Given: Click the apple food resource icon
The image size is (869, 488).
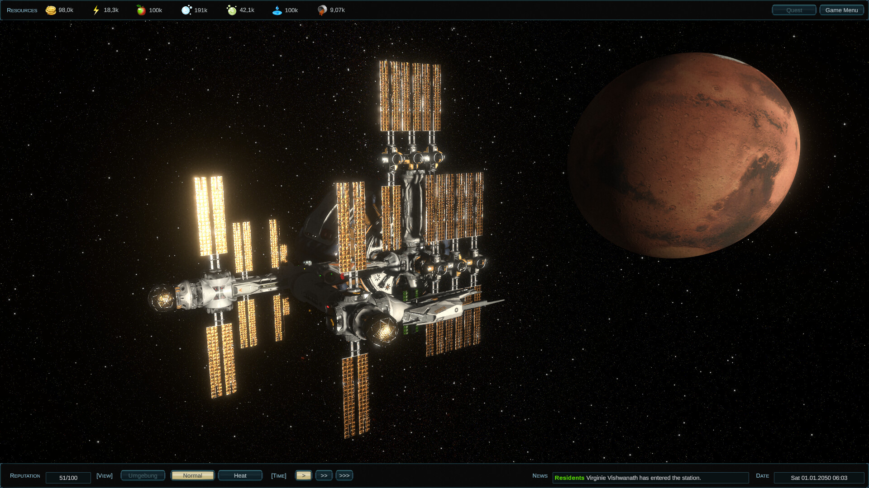Looking at the screenshot, I should tap(140, 9).
